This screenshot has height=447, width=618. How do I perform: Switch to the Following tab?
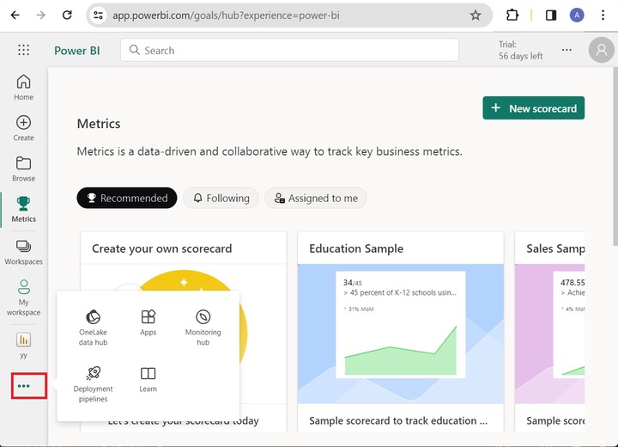[x=221, y=199]
